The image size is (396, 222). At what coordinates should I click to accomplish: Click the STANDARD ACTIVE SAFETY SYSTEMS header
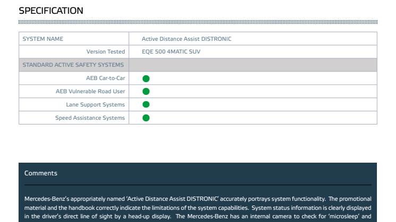coord(73,65)
